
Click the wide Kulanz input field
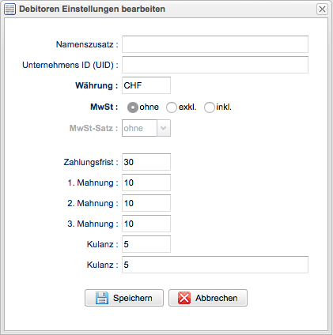[215, 265]
